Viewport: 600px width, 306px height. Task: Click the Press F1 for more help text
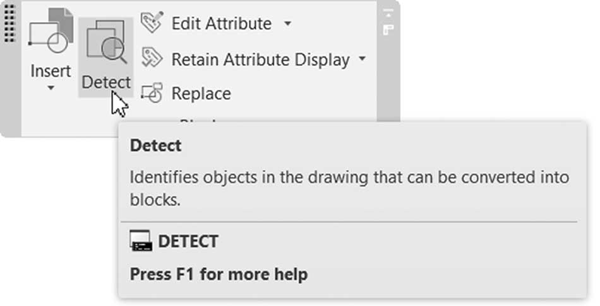click(x=219, y=274)
